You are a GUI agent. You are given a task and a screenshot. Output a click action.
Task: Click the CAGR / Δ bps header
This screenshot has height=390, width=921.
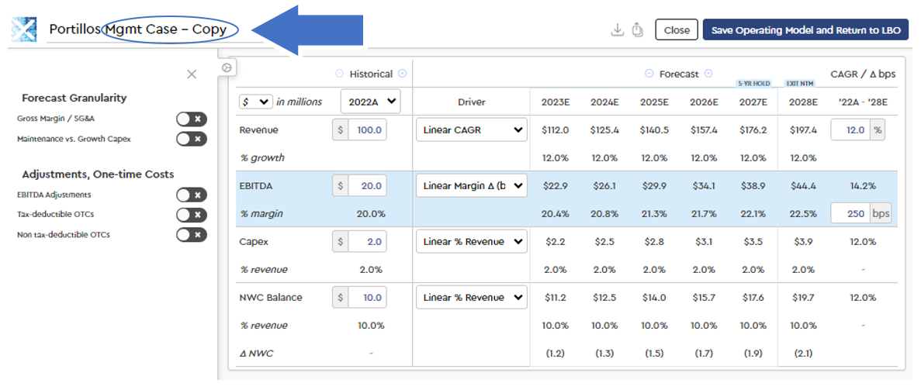click(864, 74)
